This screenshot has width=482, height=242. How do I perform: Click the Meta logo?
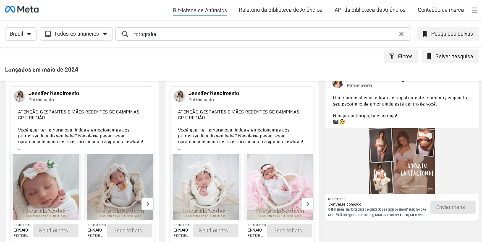pos(22,10)
